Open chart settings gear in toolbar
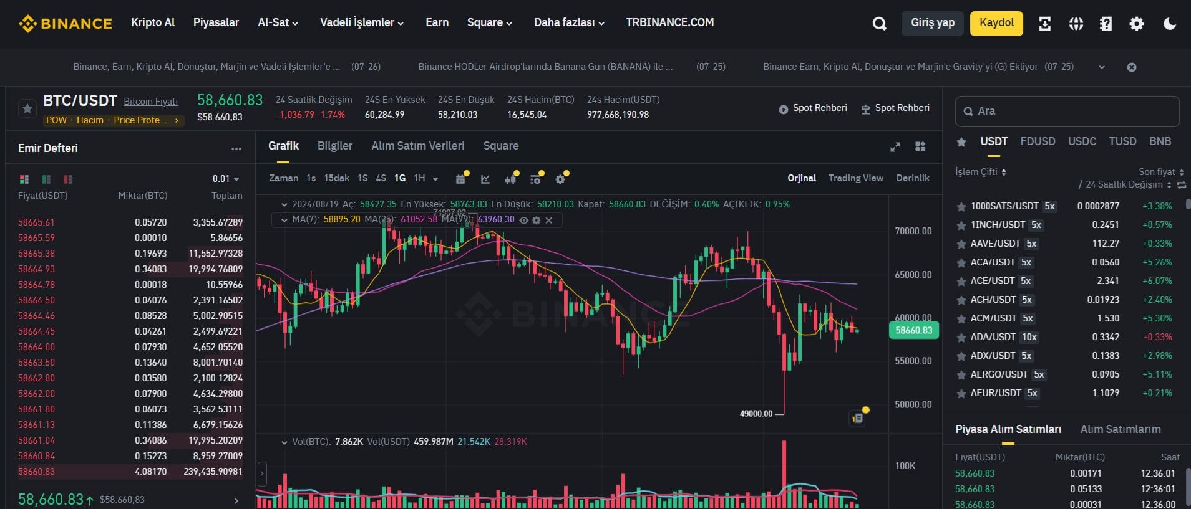Image resolution: width=1191 pixels, height=509 pixels. click(x=560, y=179)
